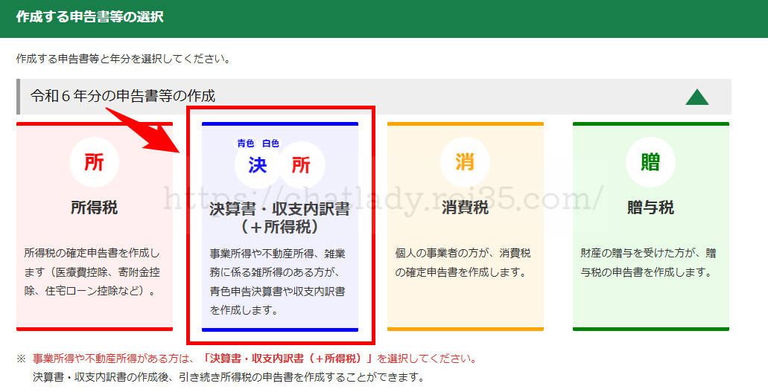
Task: Click the 事業所得や不動産所得、雑業務 description text
Action: [x=278, y=282]
